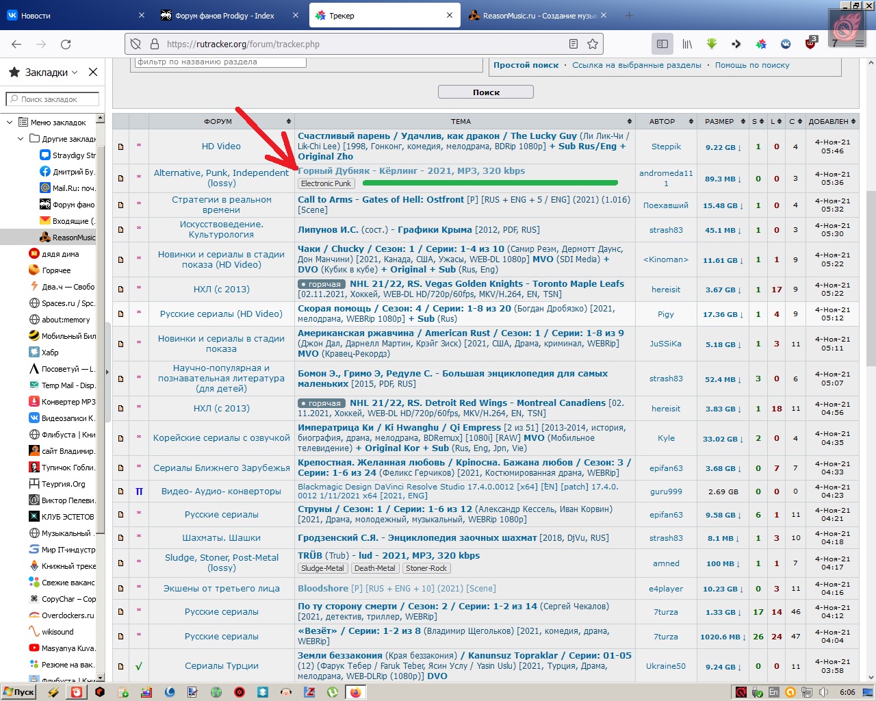Open the Firefox hamburger menu
This screenshot has width=876, height=701.
click(860, 44)
